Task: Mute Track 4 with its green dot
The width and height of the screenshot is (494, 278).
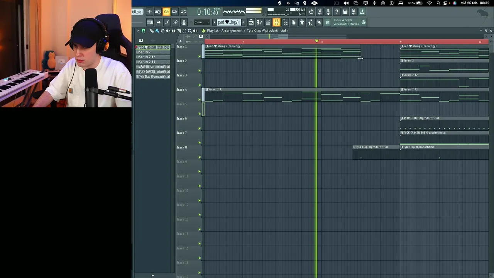Action: (x=200, y=100)
